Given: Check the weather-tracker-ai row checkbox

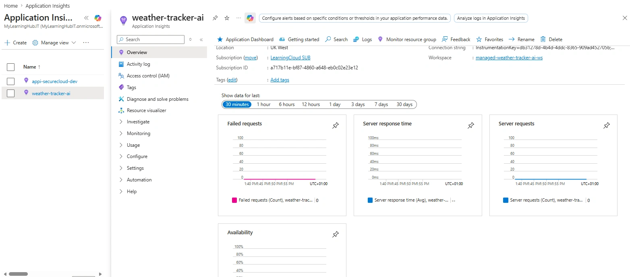Looking at the screenshot, I should coord(11,94).
